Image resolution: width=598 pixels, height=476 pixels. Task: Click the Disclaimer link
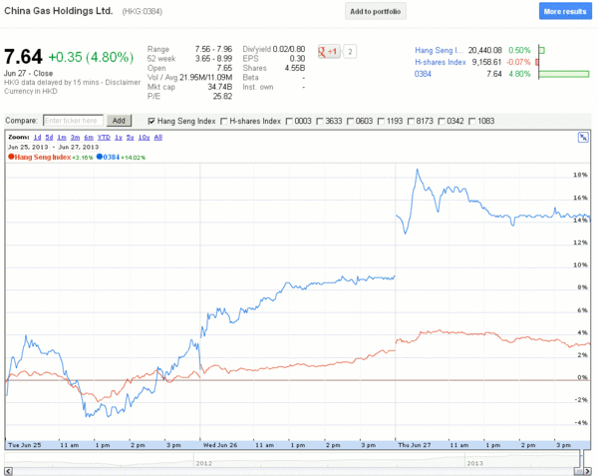[123, 83]
